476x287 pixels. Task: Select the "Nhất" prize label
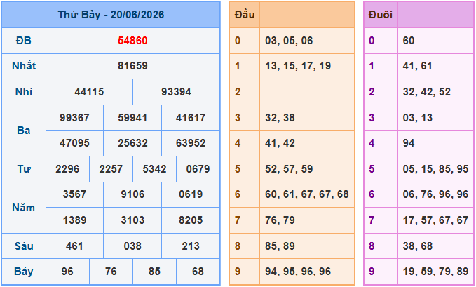[24, 66]
